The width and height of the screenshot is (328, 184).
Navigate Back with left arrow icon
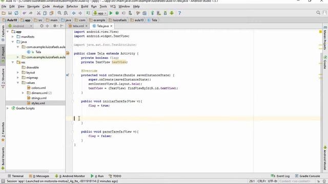[74, 13]
